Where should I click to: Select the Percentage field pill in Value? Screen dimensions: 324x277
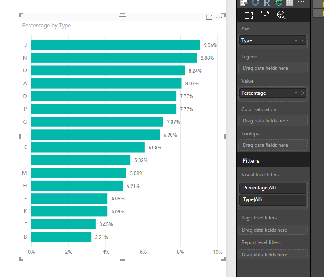273,93
